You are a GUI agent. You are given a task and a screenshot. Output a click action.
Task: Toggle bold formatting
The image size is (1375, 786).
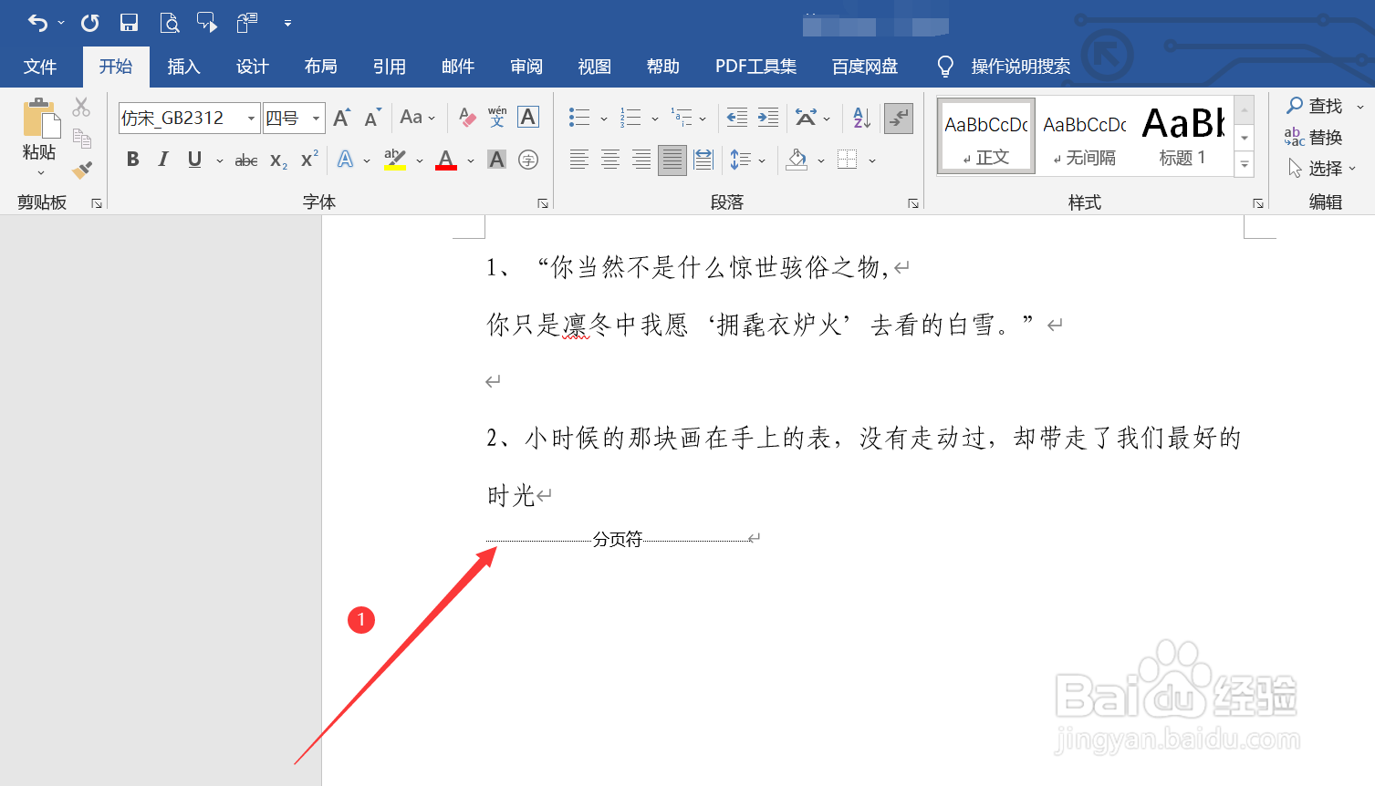pos(132,160)
